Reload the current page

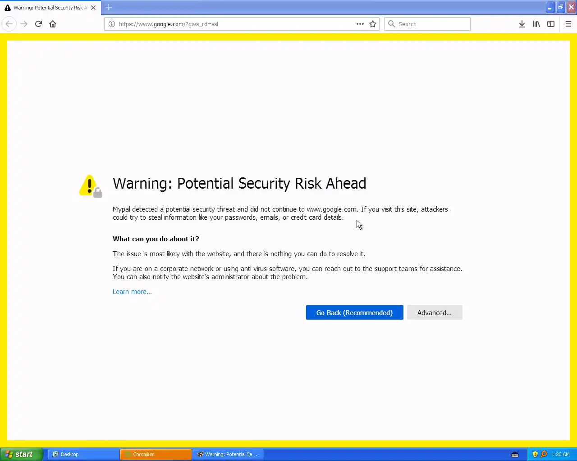click(x=38, y=24)
